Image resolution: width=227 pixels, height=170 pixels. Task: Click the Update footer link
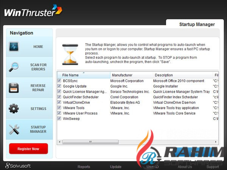click(x=115, y=167)
